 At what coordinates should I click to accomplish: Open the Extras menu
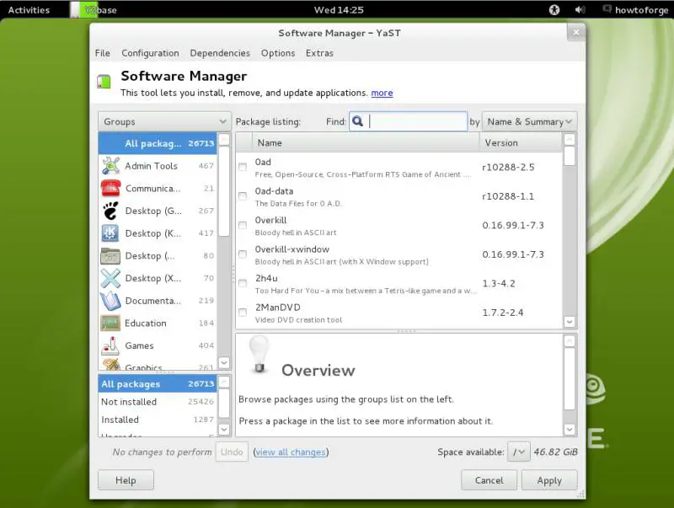(319, 53)
